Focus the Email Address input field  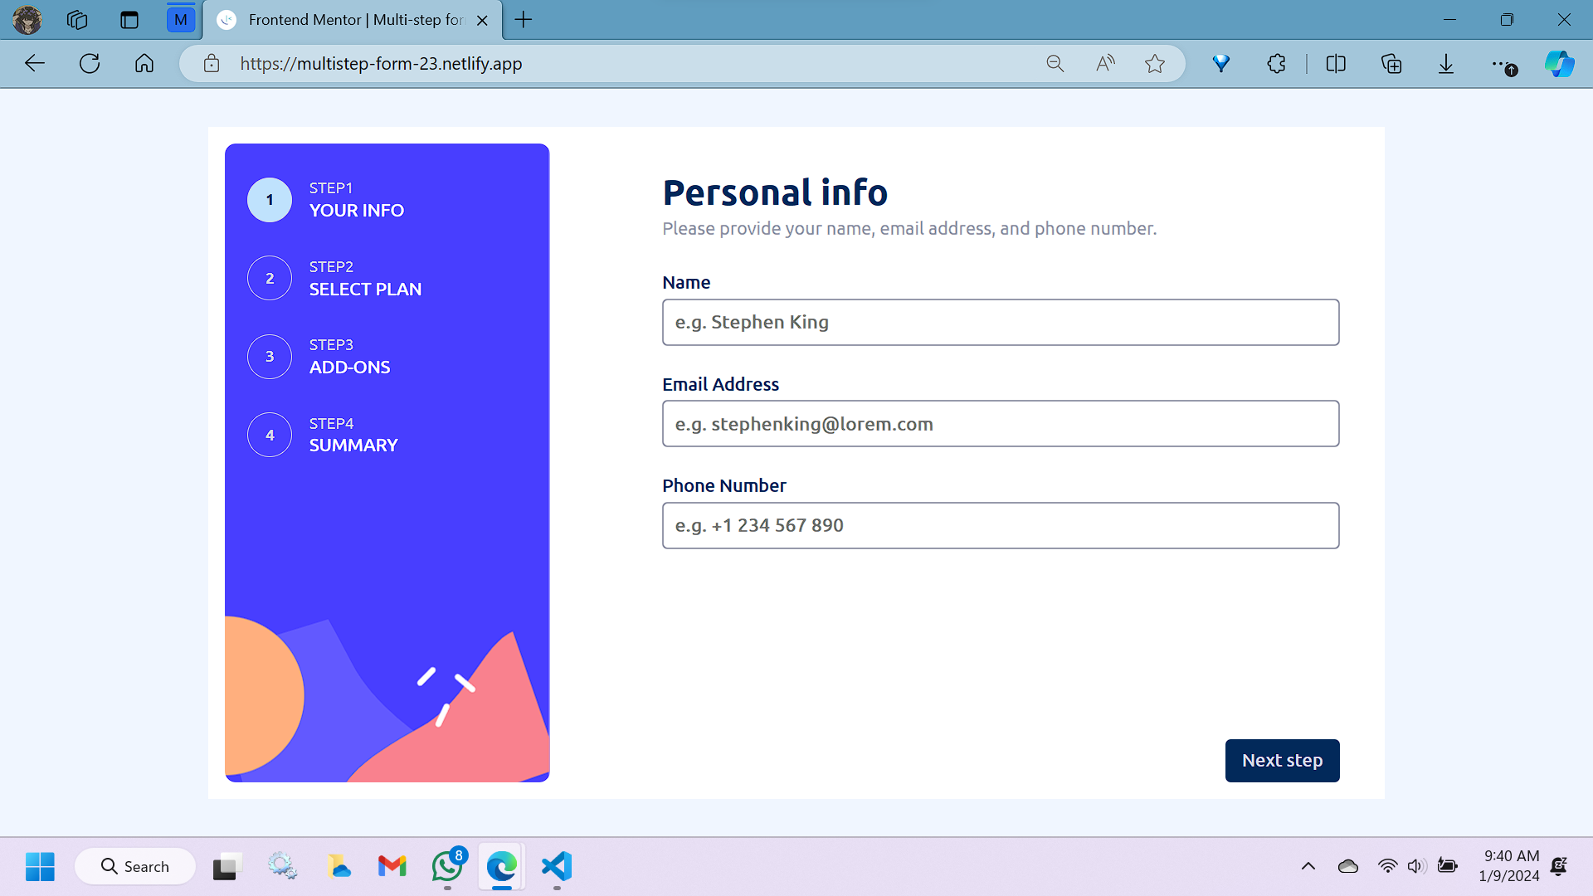(1000, 424)
